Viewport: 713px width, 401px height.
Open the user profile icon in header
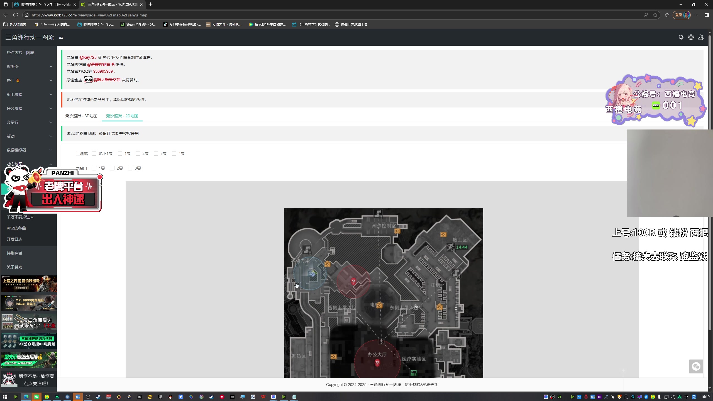click(x=700, y=37)
